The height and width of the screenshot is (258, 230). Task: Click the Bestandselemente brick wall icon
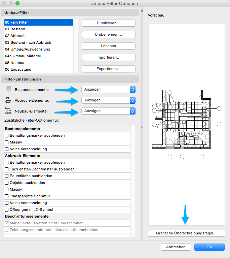click(x=8, y=89)
